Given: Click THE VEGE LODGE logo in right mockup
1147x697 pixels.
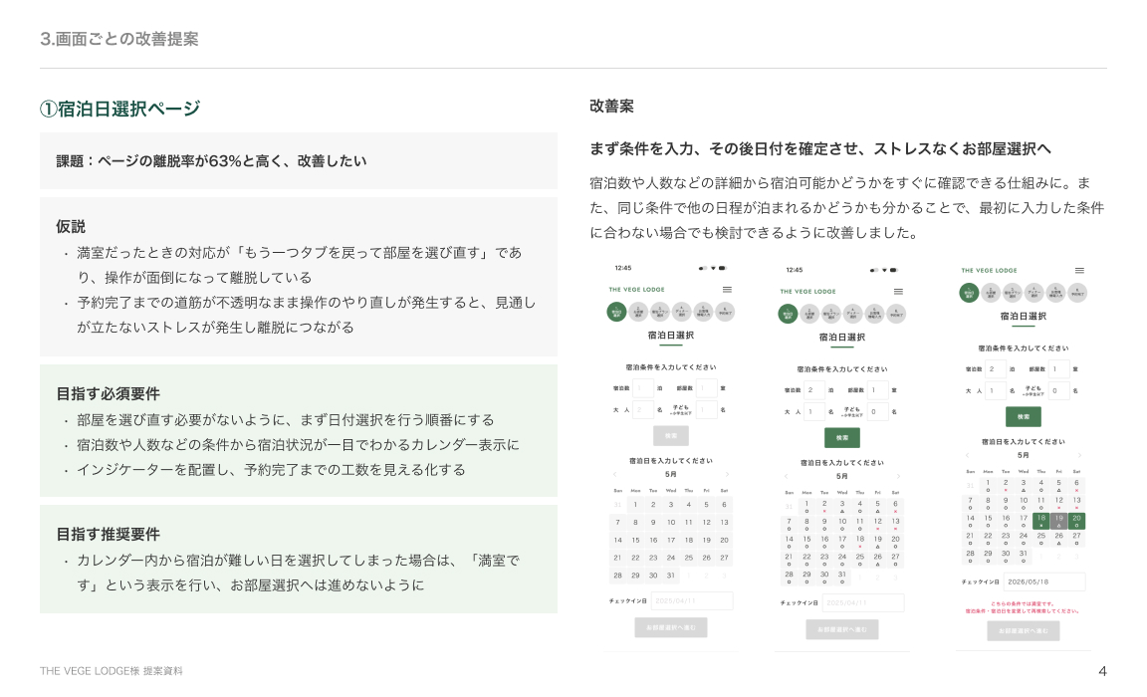Looking at the screenshot, I should coord(989,270).
